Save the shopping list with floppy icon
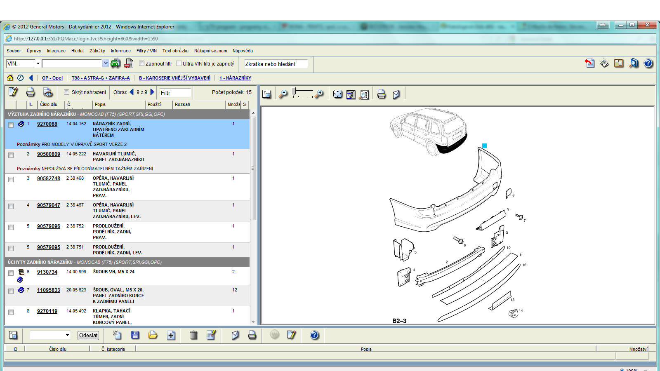660x371 pixels. [135, 335]
